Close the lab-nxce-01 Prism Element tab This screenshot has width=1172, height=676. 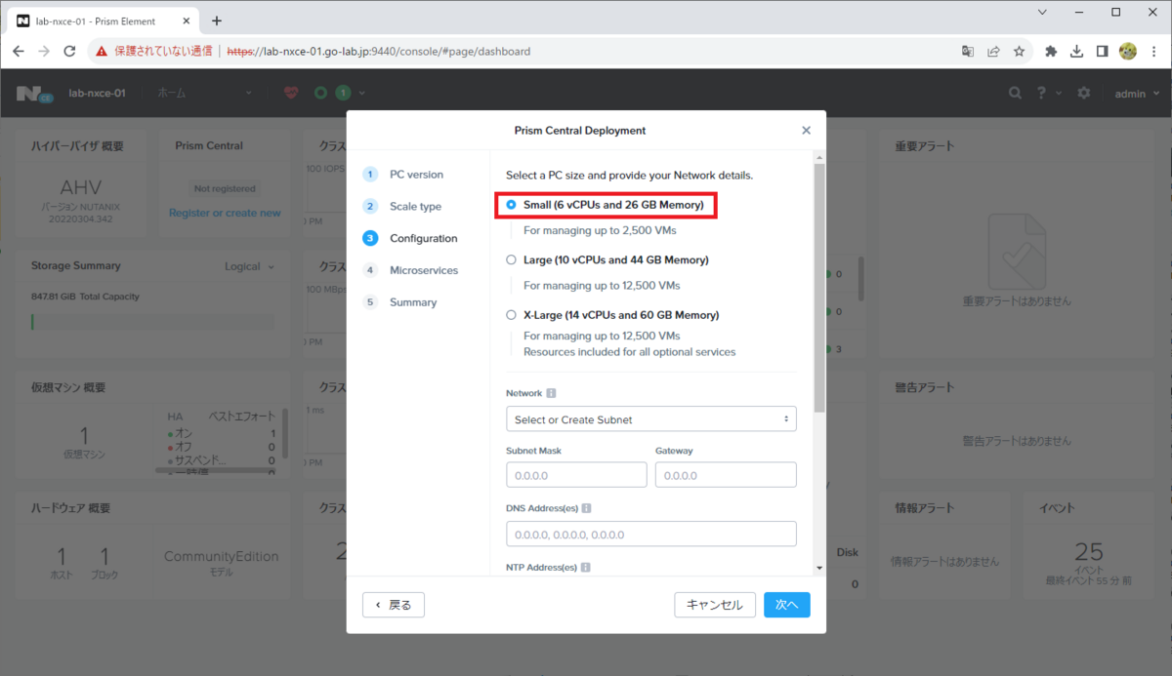pos(188,20)
